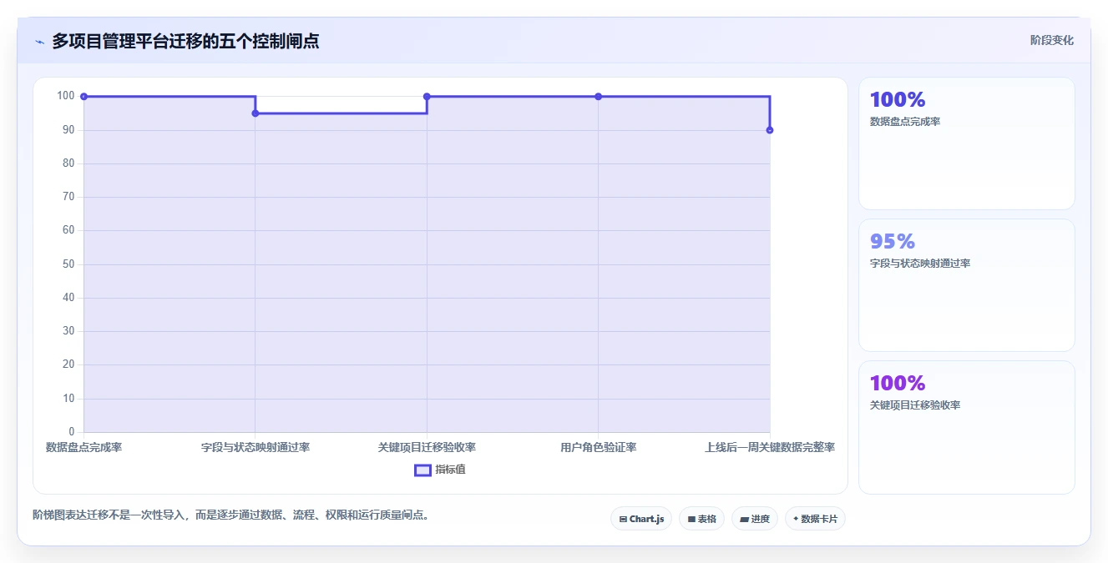1108x563 pixels.
Task: Click the 表格 tag
Action: point(701,519)
